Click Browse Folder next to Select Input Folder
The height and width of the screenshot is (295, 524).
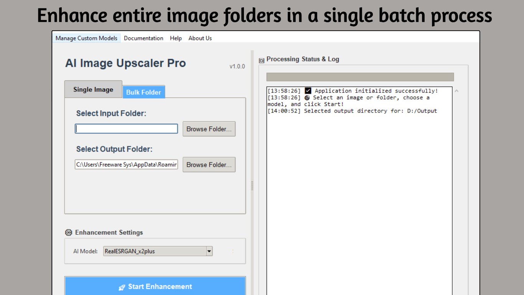point(209,129)
